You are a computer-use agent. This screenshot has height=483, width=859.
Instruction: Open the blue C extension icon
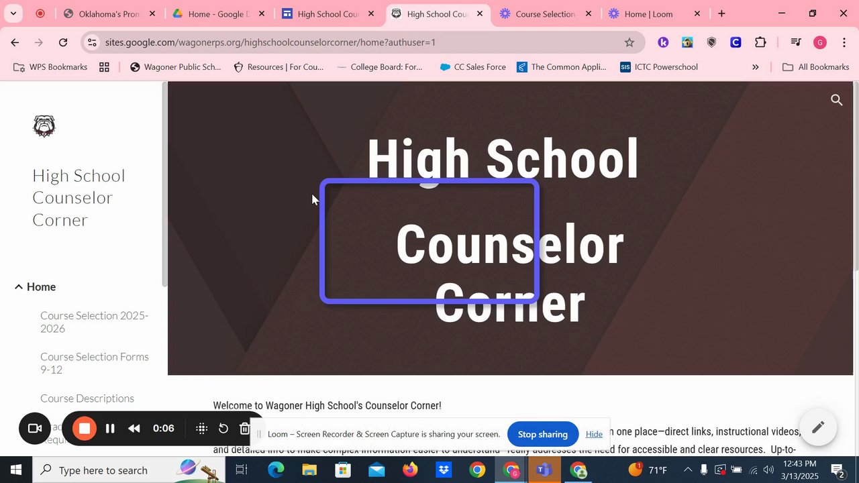click(736, 42)
